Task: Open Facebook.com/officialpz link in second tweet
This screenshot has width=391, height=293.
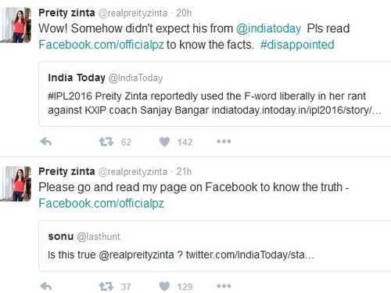Action: click(101, 204)
